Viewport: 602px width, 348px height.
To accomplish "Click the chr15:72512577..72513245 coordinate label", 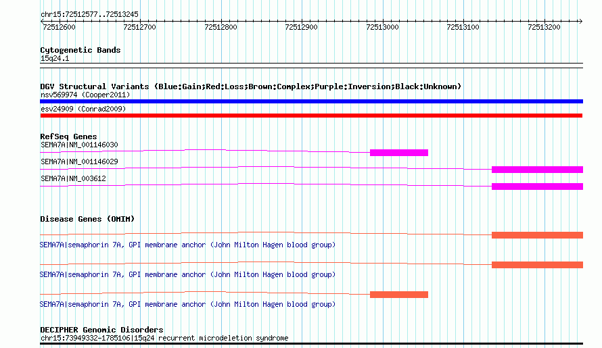I will point(89,15).
